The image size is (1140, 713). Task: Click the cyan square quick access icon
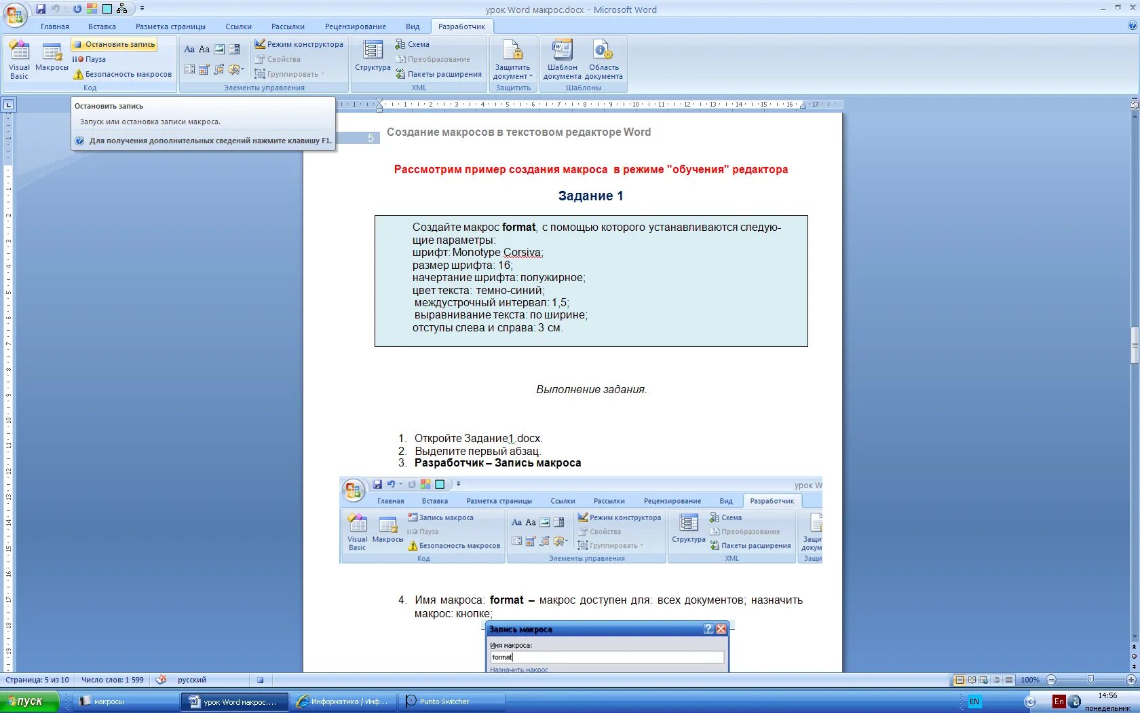pyautogui.click(x=107, y=9)
